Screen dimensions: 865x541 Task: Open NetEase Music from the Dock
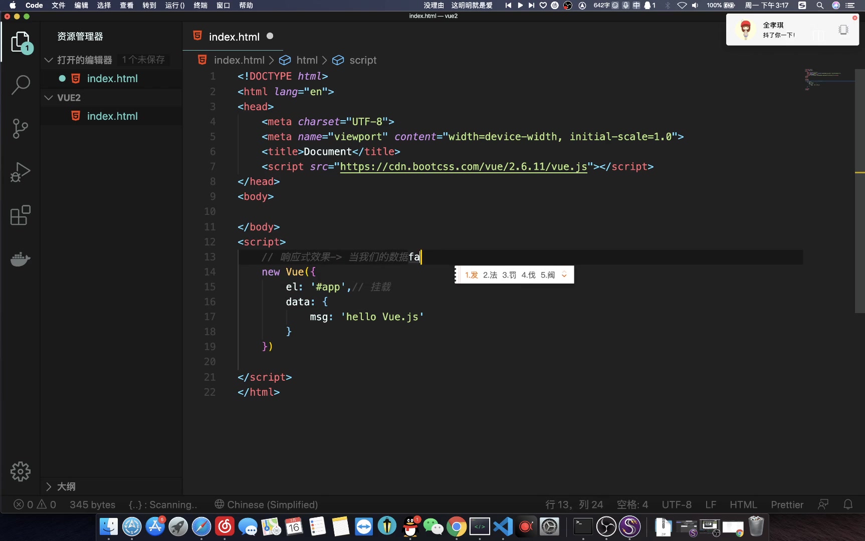[225, 527]
